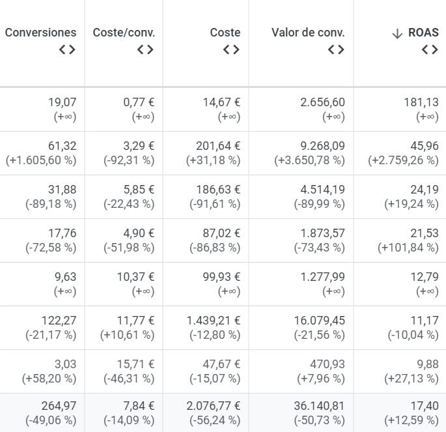The image size is (446, 432).
Task: Select the cost cell showing 1.439,21 €
Action: (x=214, y=321)
